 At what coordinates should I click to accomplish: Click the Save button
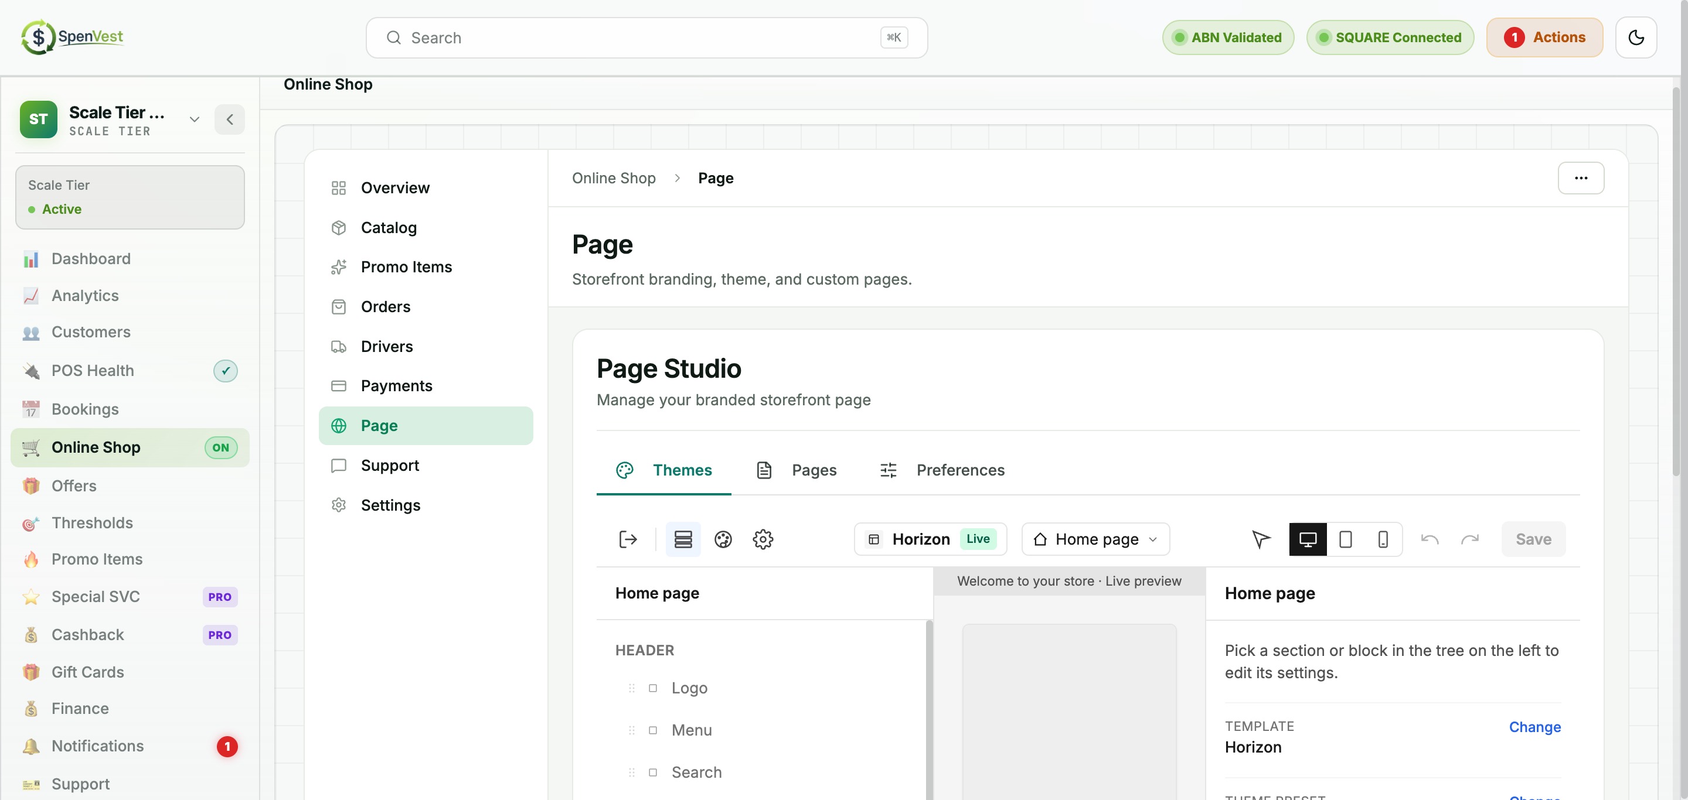1533,539
